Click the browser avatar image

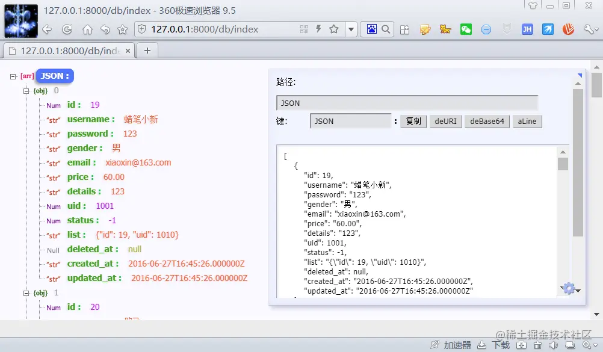(x=21, y=21)
